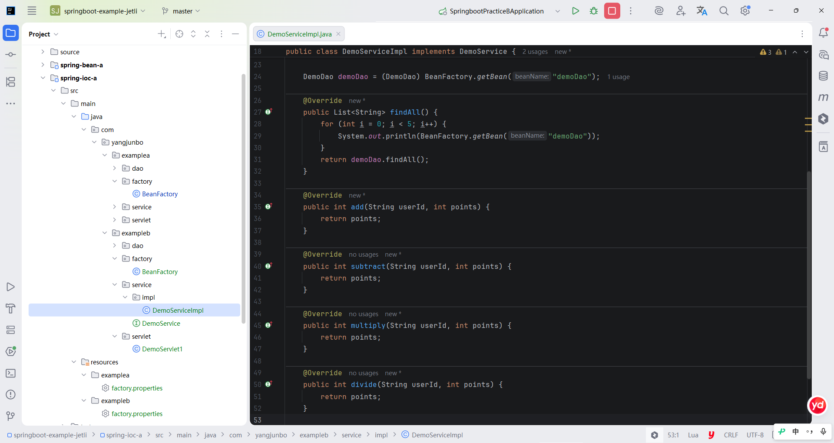834x443 pixels.
Task: Close the DemoServiceImpl.java tab
Action: pos(338,34)
